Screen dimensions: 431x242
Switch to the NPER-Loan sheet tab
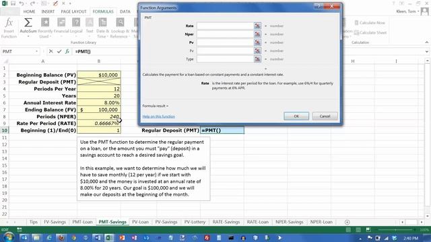click(321, 222)
